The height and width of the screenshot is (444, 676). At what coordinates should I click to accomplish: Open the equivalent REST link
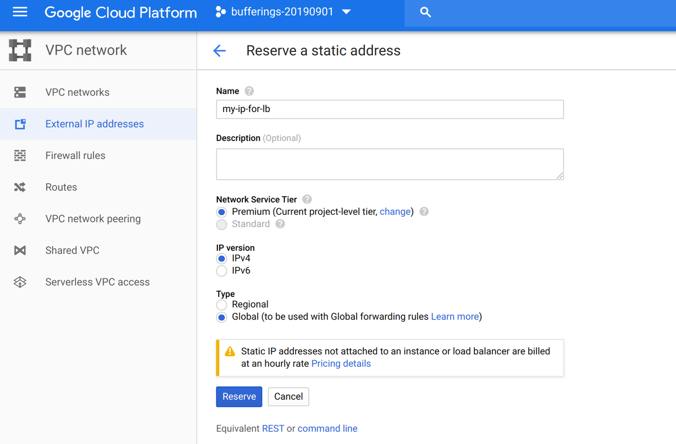click(273, 429)
